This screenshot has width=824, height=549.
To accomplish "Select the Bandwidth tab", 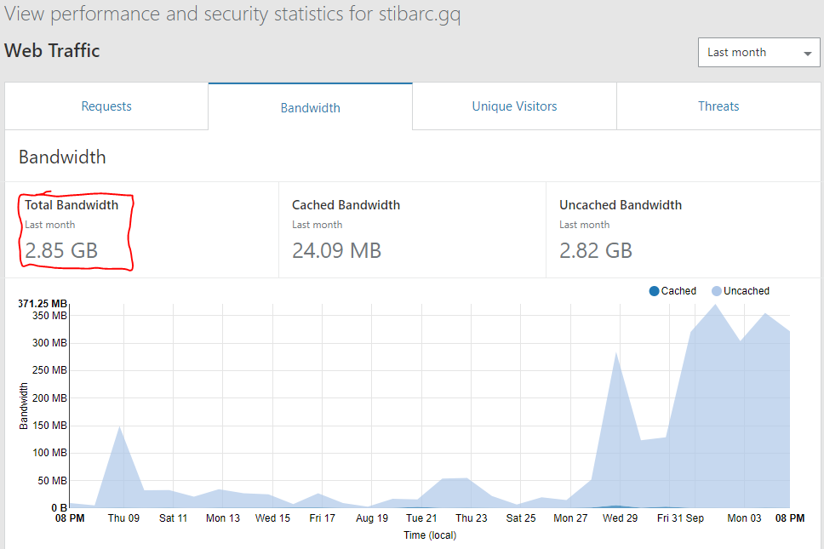I will tap(310, 108).
